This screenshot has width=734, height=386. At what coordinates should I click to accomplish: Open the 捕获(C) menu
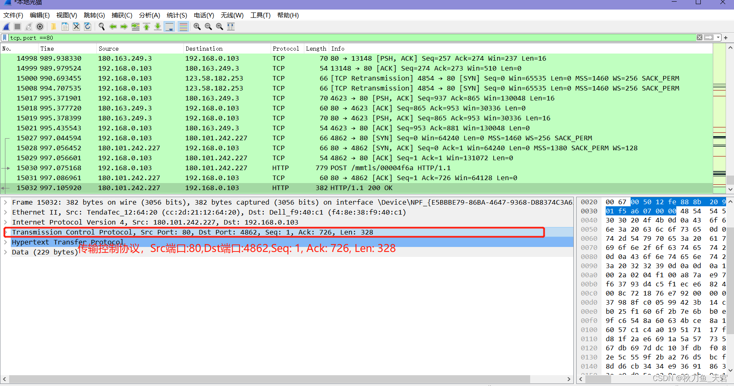point(122,15)
